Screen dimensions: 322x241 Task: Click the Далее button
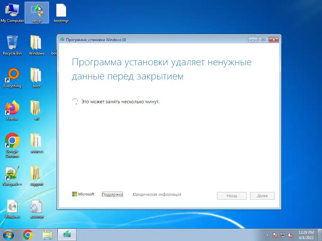click(x=262, y=196)
